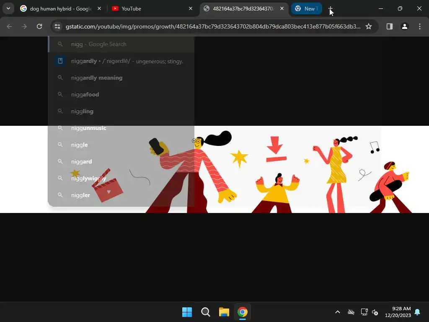The height and width of the screenshot is (322, 429).
Task: Close the dog human hybrid tab
Action: pos(99,8)
